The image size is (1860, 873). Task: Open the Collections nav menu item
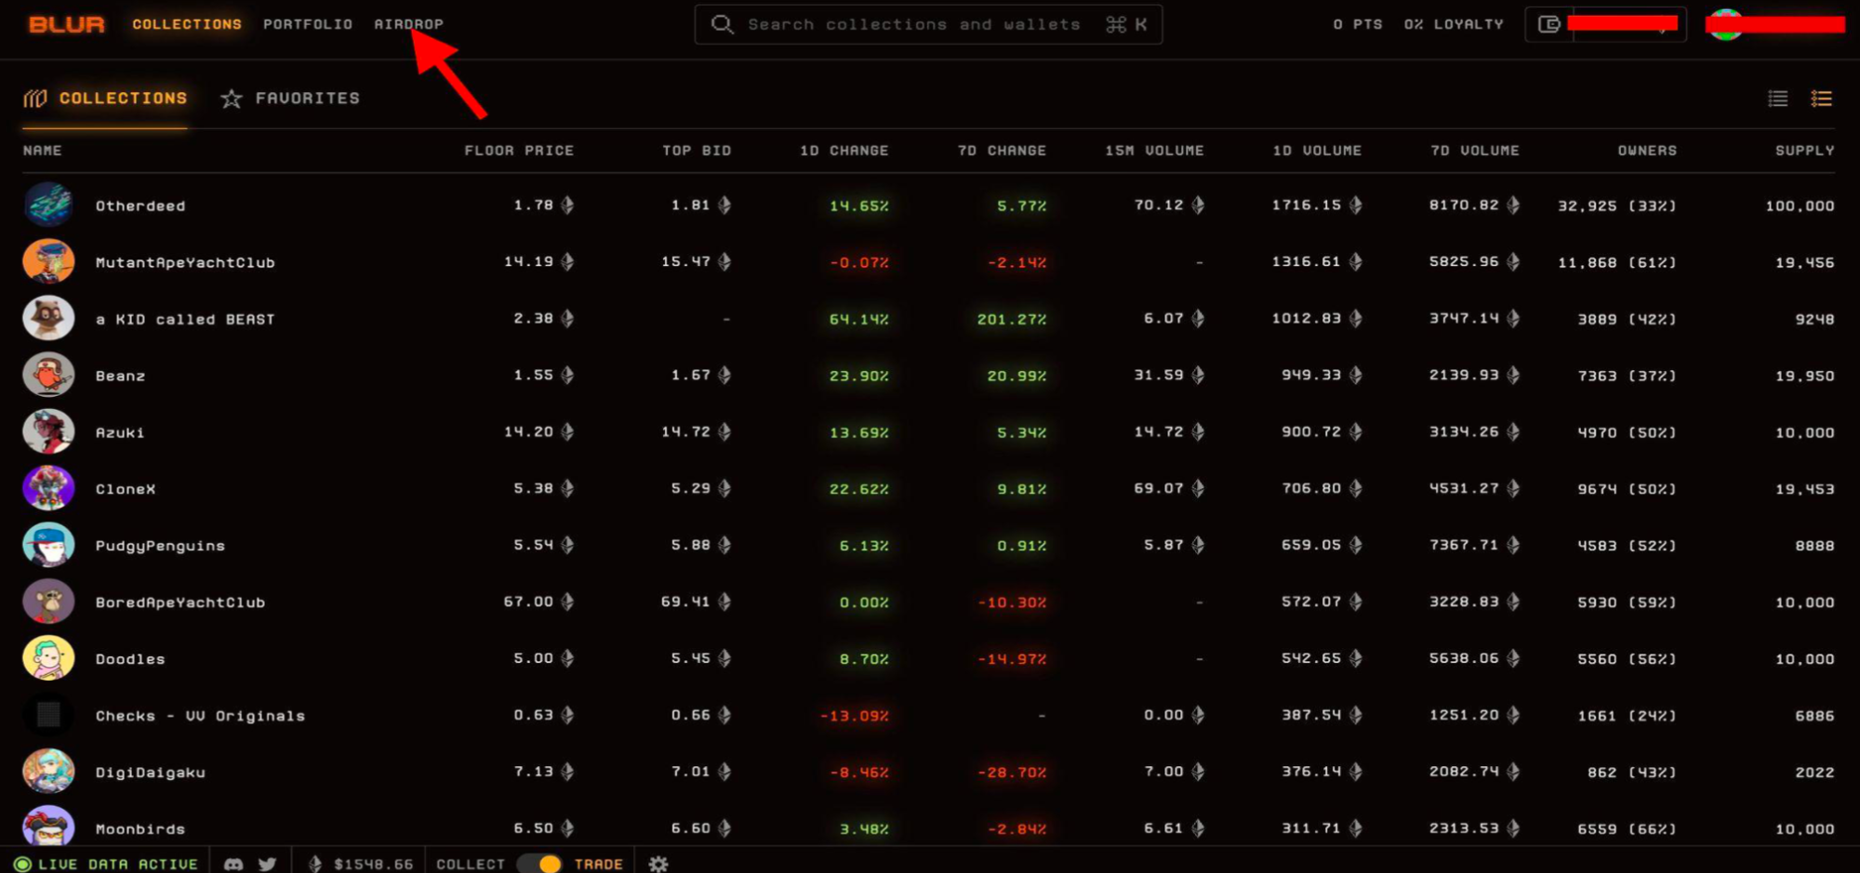[x=187, y=24]
